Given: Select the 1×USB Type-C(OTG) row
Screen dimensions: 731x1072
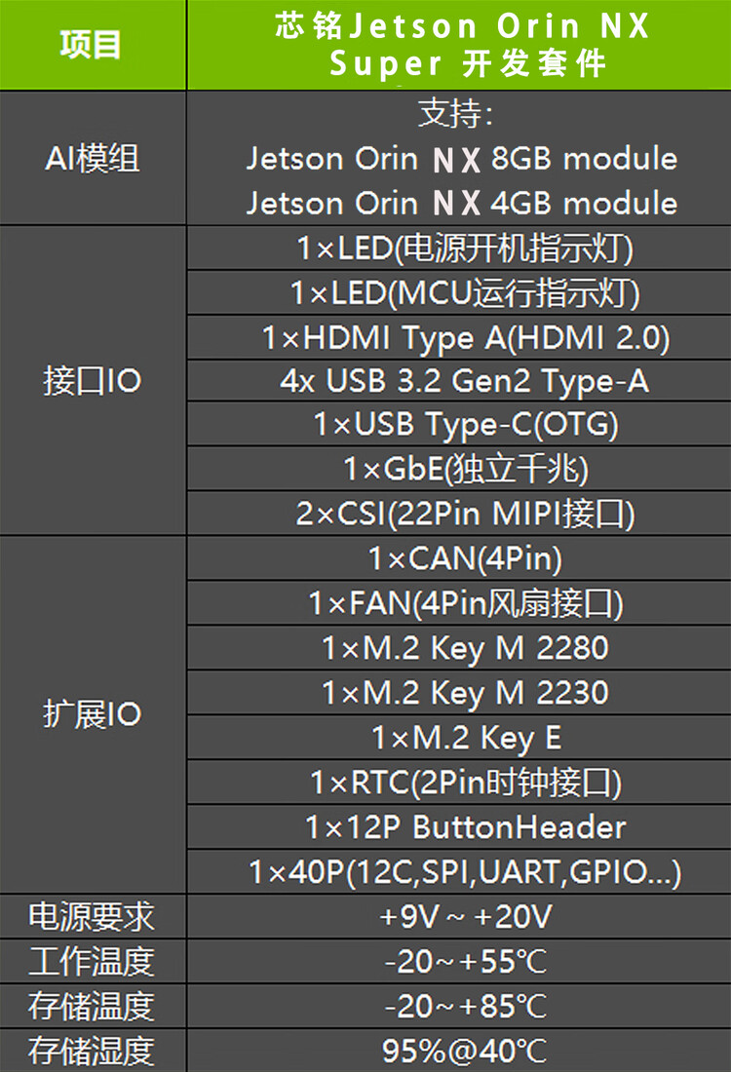Looking at the screenshot, I should click(x=459, y=424).
